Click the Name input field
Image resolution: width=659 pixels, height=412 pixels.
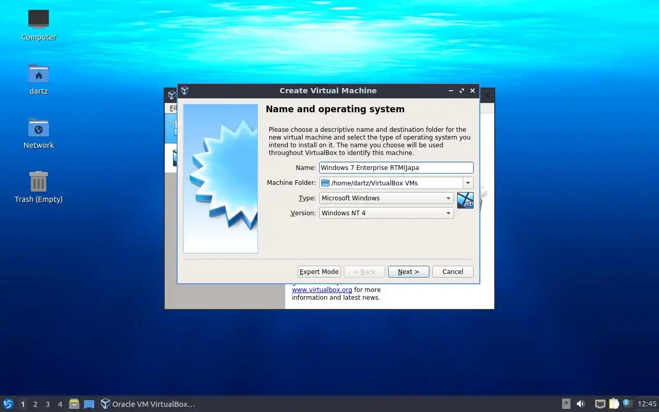396,167
